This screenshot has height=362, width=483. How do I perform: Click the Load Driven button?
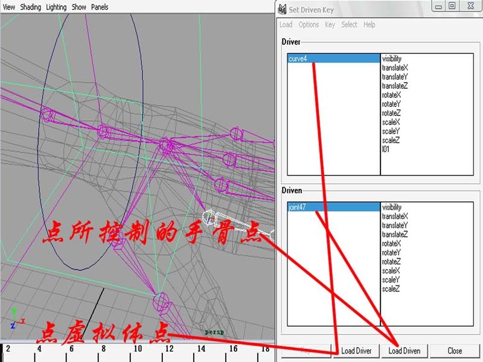tap(404, 351)
